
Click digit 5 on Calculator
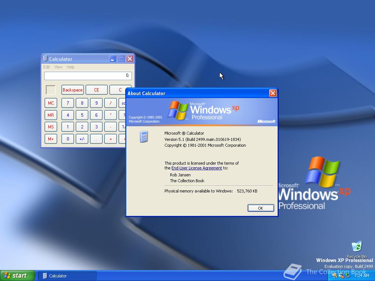[x=82, y=115]
